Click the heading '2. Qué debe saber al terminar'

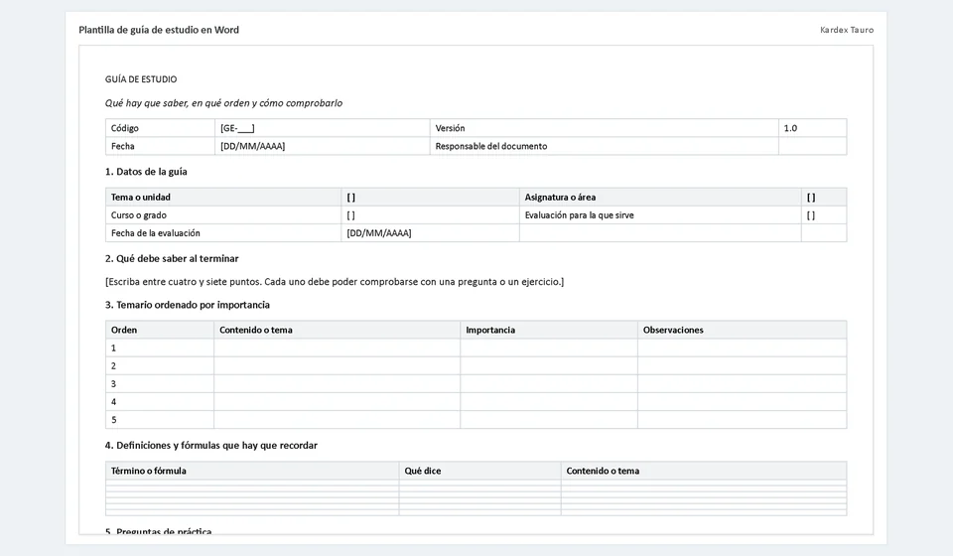pyautogui.click(x=172, y=259)
